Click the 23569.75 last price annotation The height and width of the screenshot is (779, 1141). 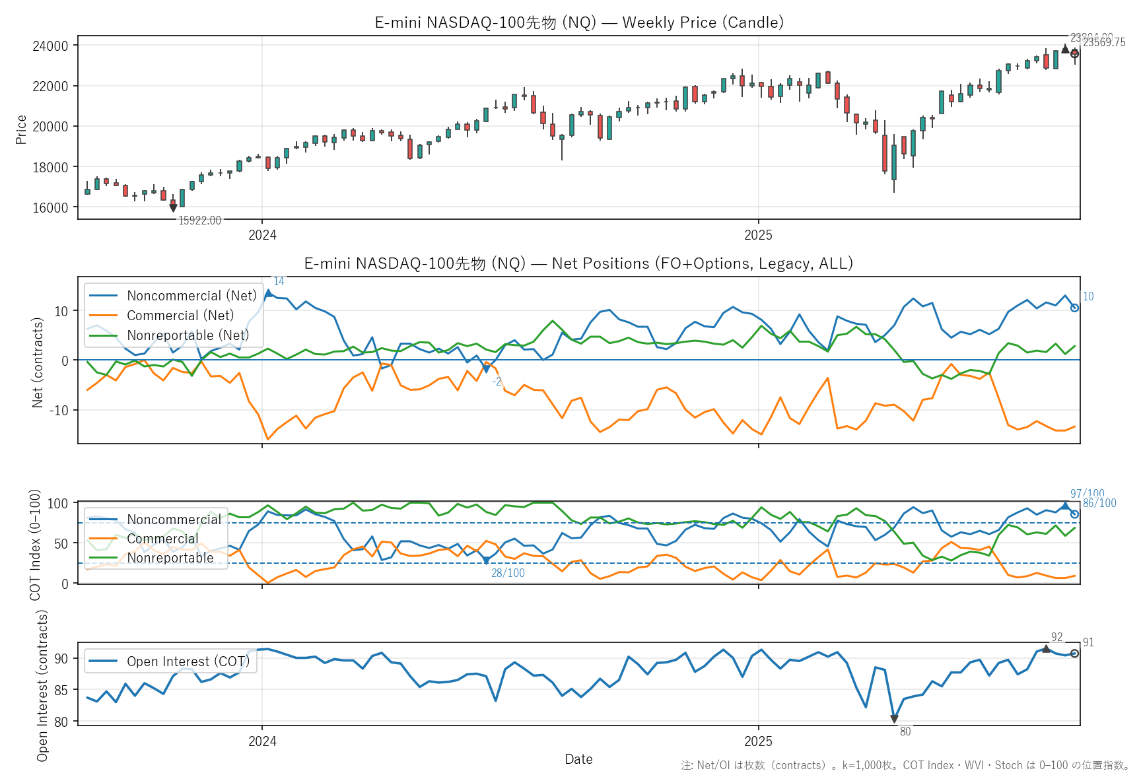(x=1104, y=42)
